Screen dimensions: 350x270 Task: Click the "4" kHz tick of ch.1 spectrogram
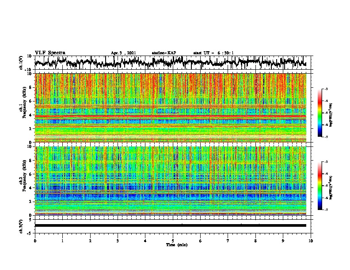pyautogui.click(x=31, y=115)
